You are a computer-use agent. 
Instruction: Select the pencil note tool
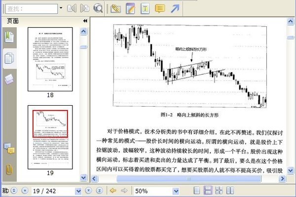tap(130, 8)
